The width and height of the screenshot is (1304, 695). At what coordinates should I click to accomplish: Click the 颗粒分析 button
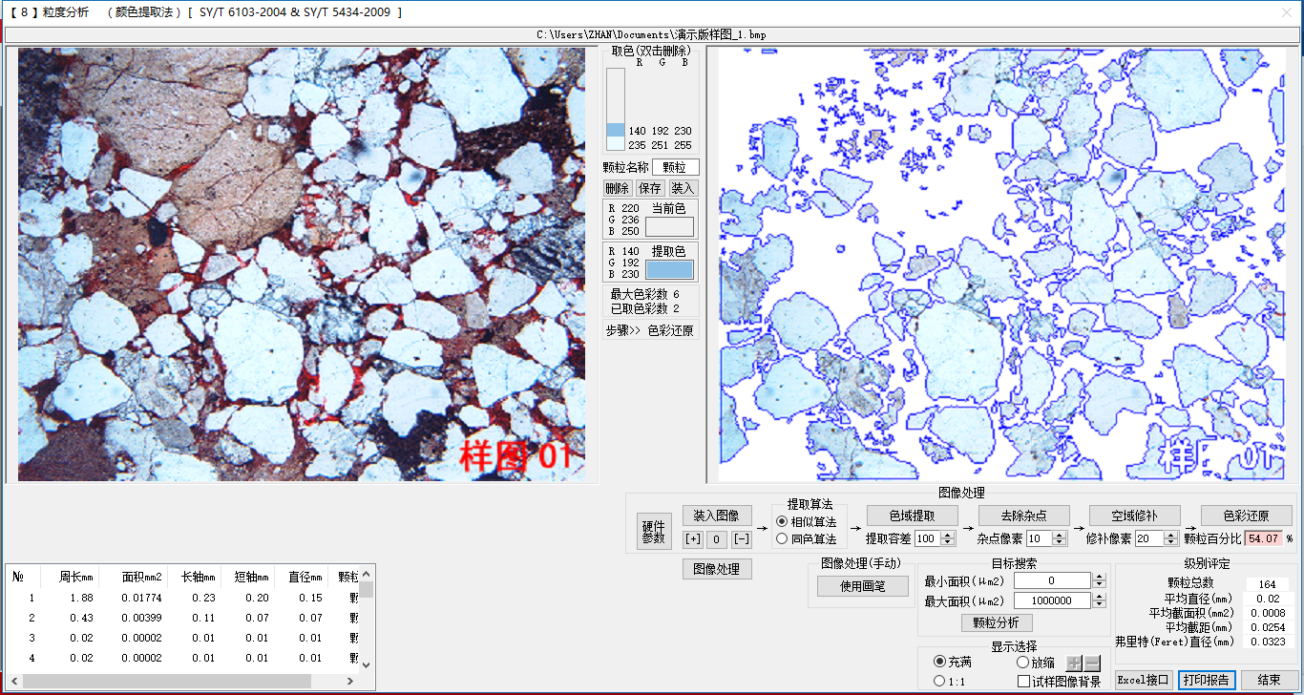[x=996, y=622]
